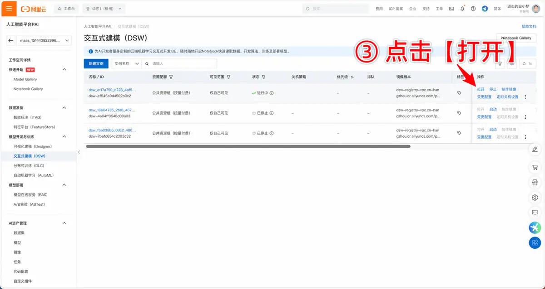The image size is (545, 289).
Task: Collapse the AI资产管理 sidebar section
Action: click(64, 223)
